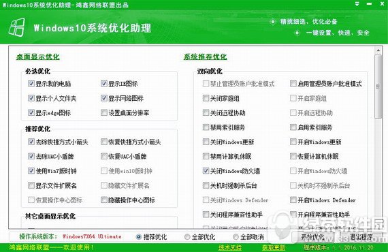Open the 获取更新 link
388x252 pixels.
274,247
